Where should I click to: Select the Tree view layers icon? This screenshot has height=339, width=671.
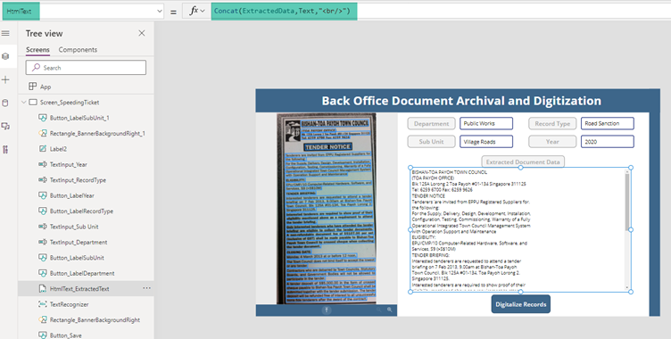point(5,56)
